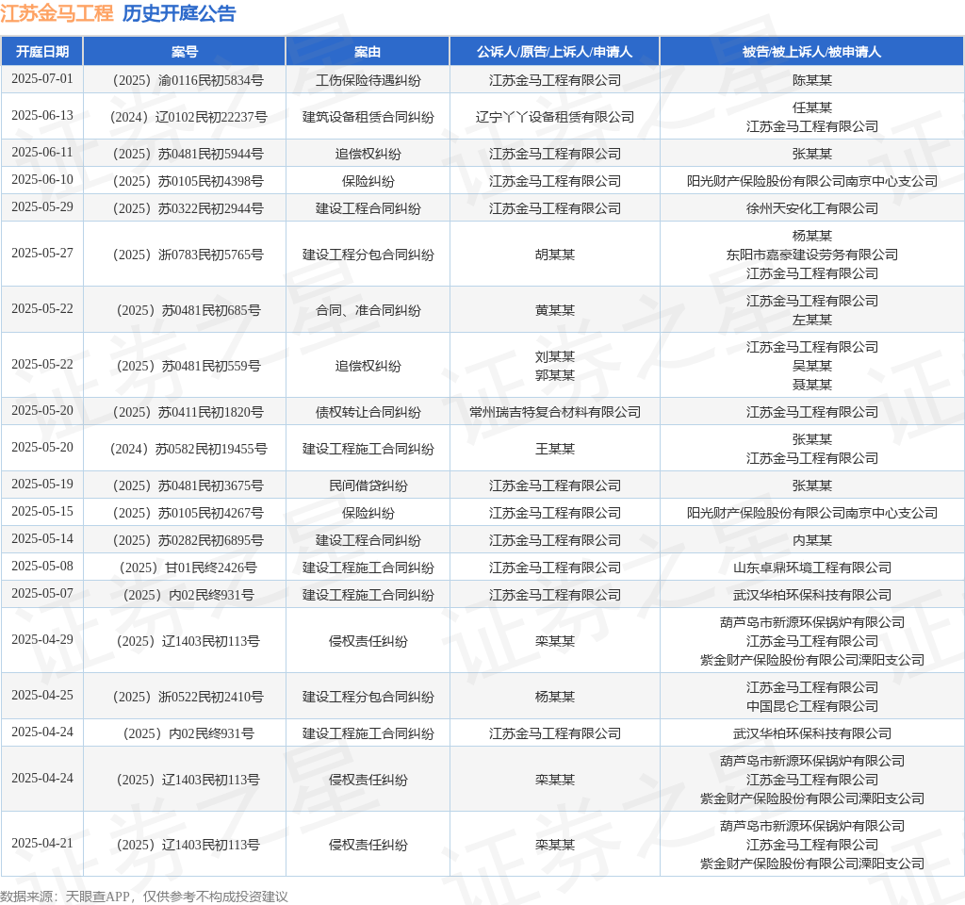Select the date 2025-06-13
965x905 pixels.
pos(41,116)
